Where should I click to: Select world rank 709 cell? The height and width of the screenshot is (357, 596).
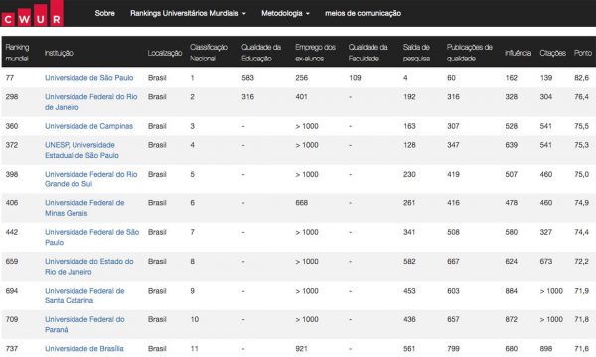tap(11, 319)
